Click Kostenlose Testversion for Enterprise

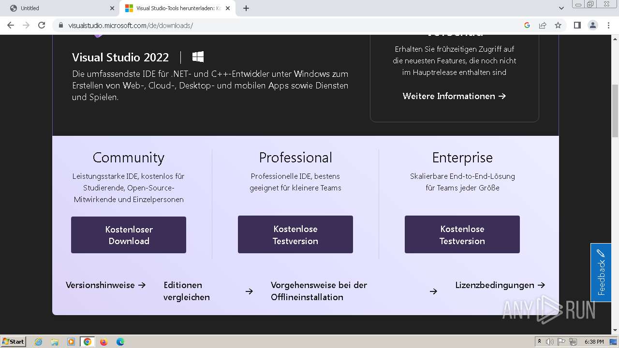(462, 234)
